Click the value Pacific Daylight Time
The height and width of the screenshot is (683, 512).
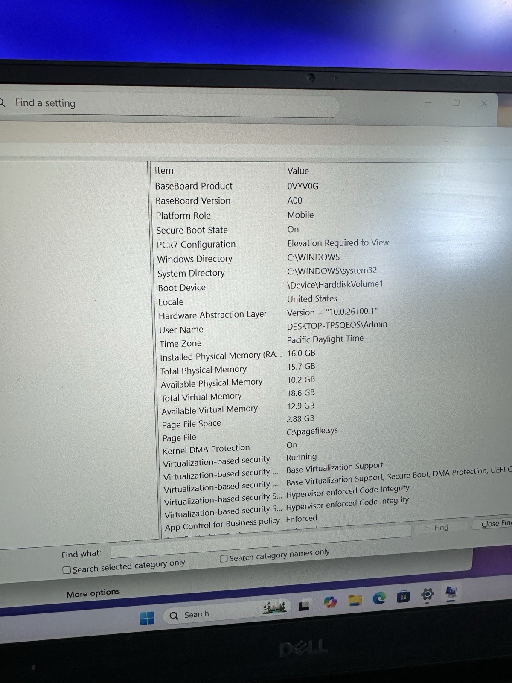tap(325, 339)
